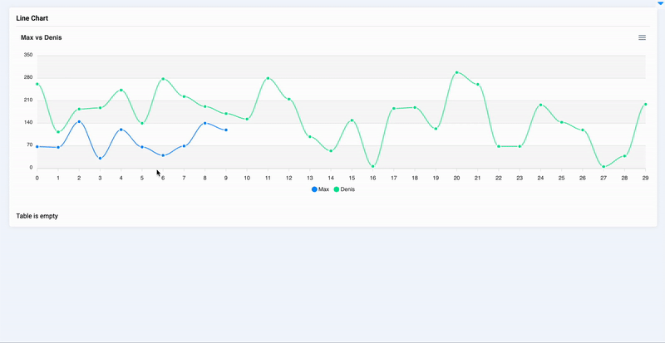Viewport: 665px width, 343px height.
Task: Select Denis data point at x=16
Action: (x=372, y=166)
